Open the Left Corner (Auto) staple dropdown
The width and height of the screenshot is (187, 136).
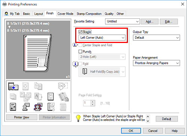pos(102,38)
